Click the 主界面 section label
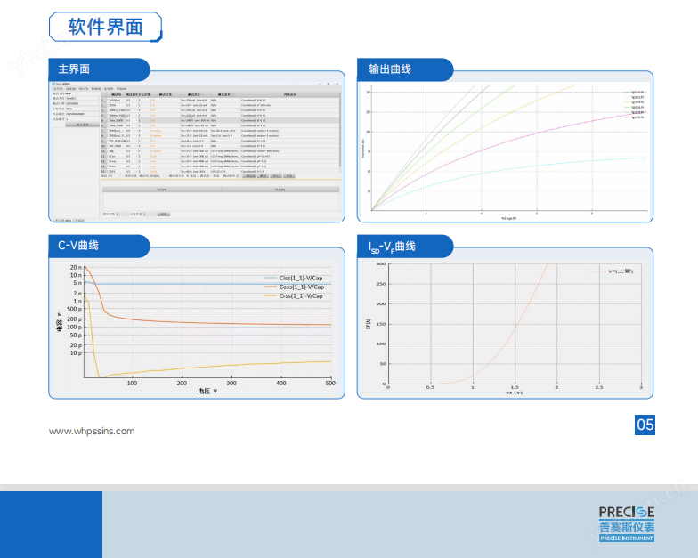Viewport: 698px width, 558px height. (74, 69)
